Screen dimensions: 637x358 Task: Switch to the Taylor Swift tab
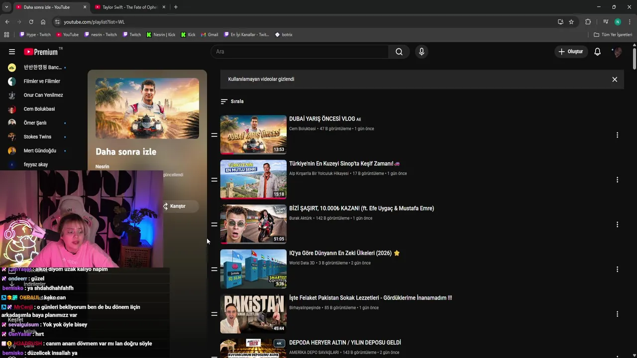130,7
